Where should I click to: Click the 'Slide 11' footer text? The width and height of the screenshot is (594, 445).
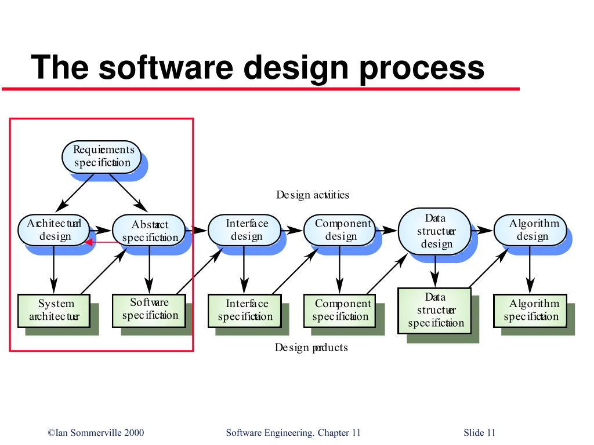pyautogui.click(x=479, y=432)
